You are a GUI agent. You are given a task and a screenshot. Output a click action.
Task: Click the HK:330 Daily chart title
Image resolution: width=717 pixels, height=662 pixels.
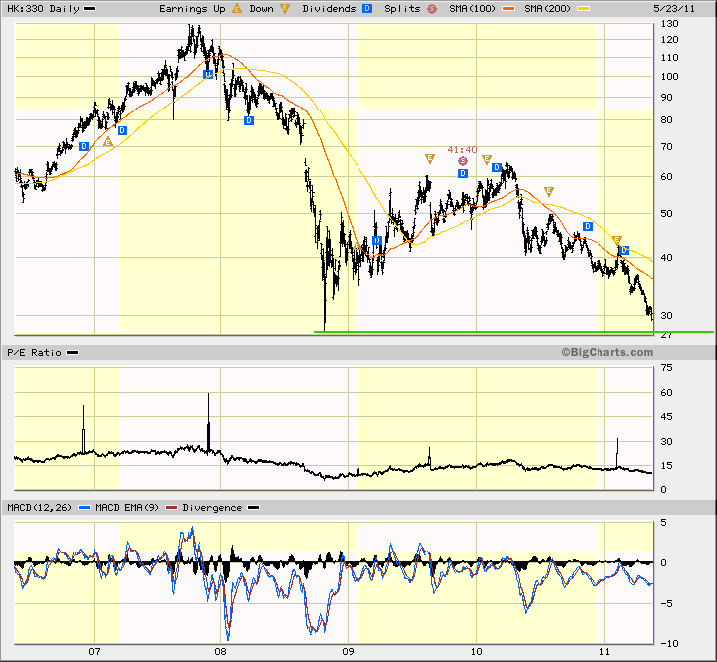pyautogui.click(x=43, y=9)
